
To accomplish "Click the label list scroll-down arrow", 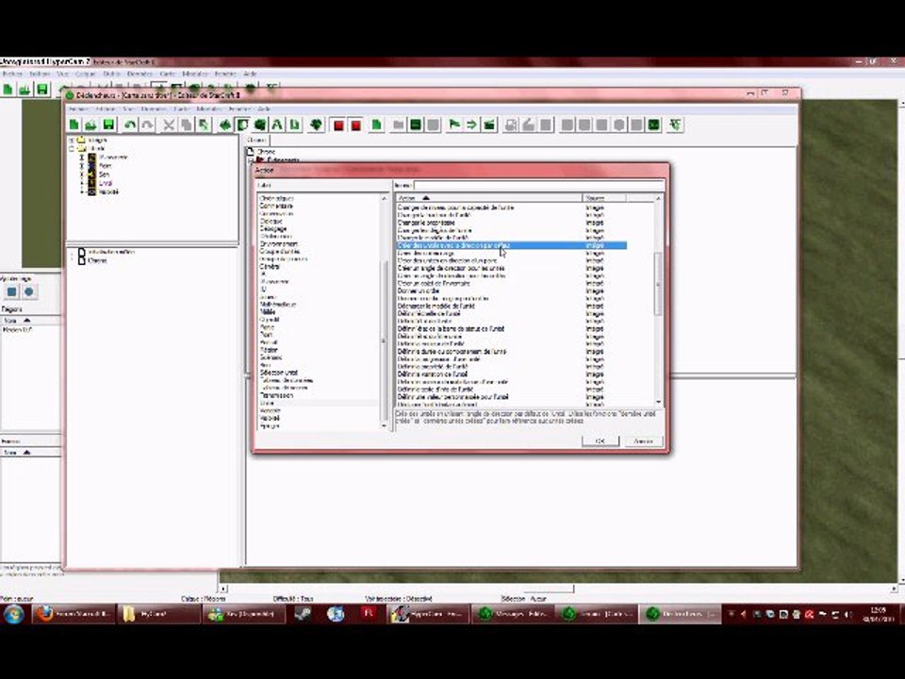I will click(385, 425).
